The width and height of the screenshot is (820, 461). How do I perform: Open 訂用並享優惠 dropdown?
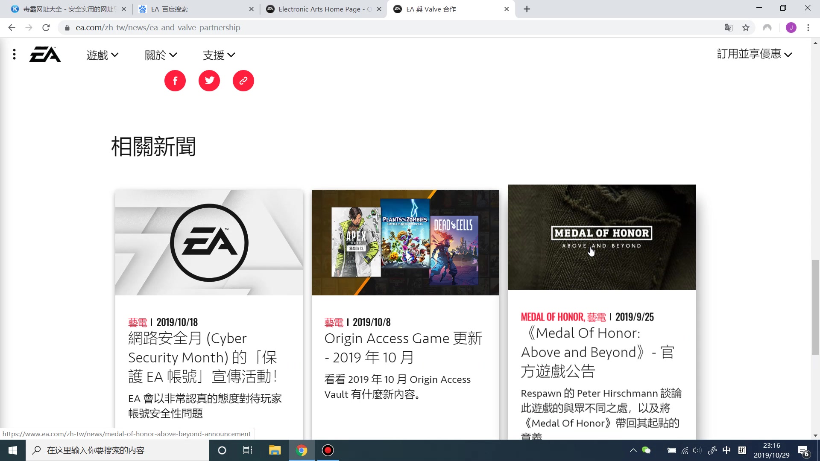pos(754,54)
